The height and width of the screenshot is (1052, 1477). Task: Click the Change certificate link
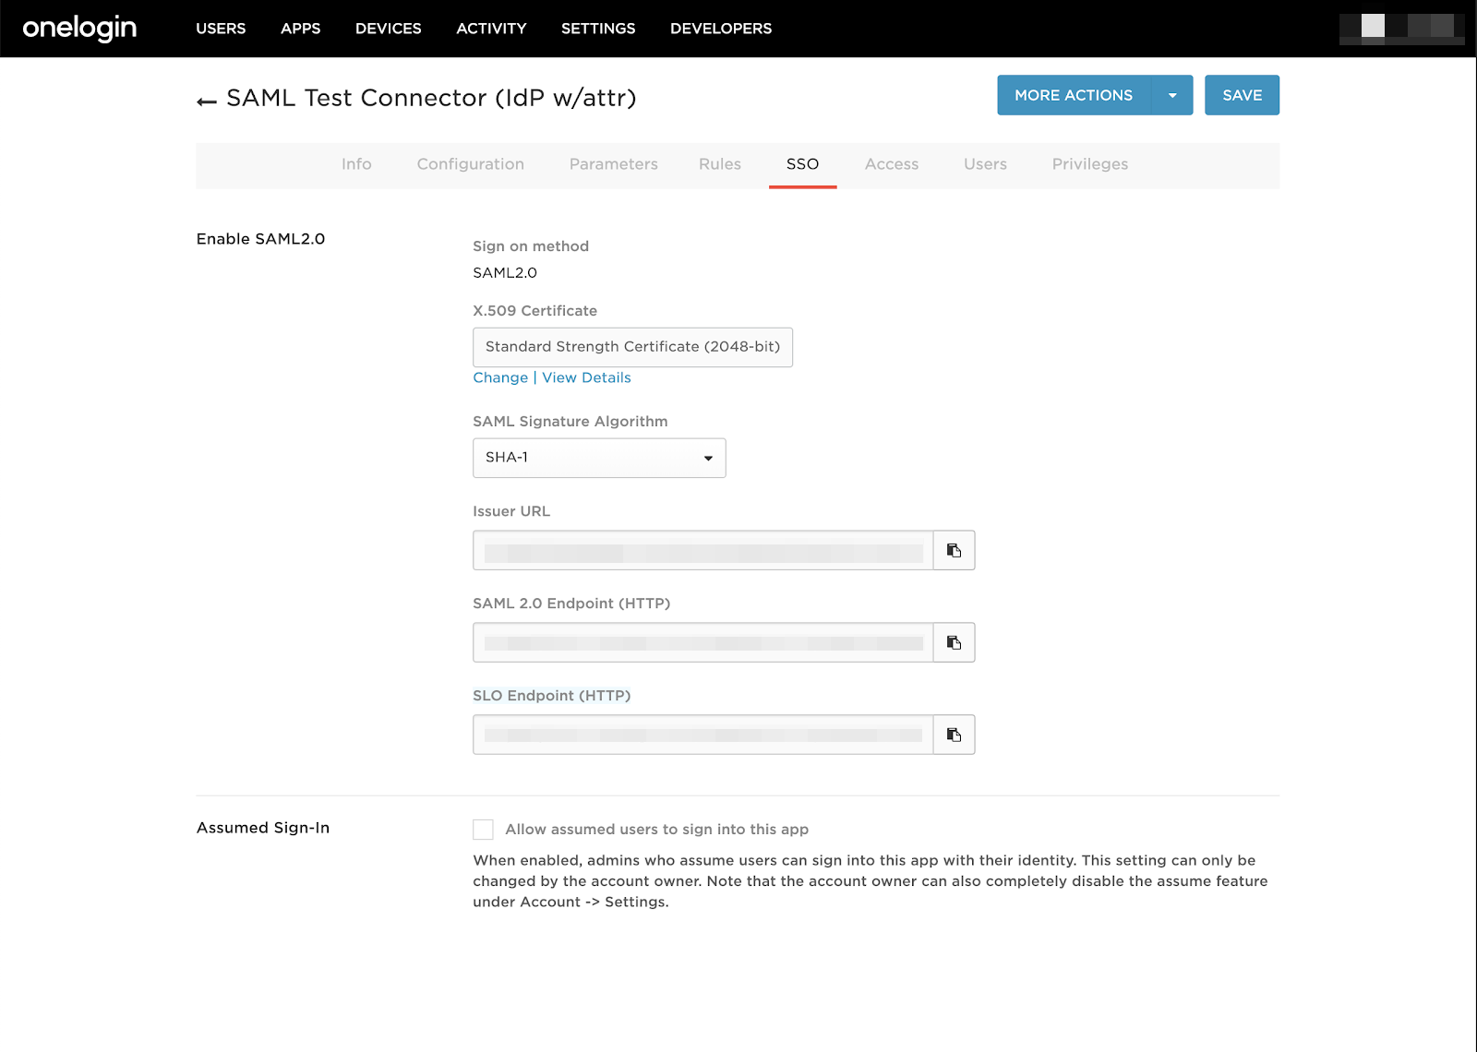(x=500, y=378)
